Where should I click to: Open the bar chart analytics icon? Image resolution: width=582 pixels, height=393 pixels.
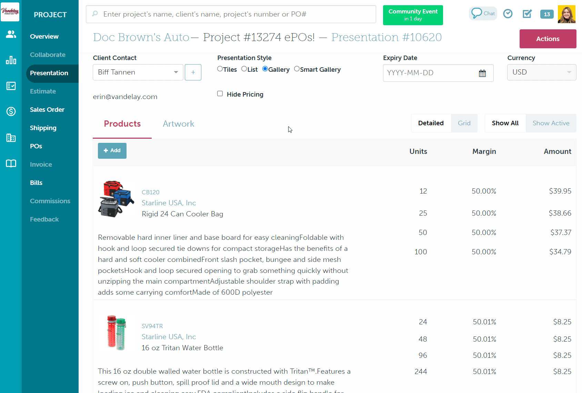tap(11, 60)
